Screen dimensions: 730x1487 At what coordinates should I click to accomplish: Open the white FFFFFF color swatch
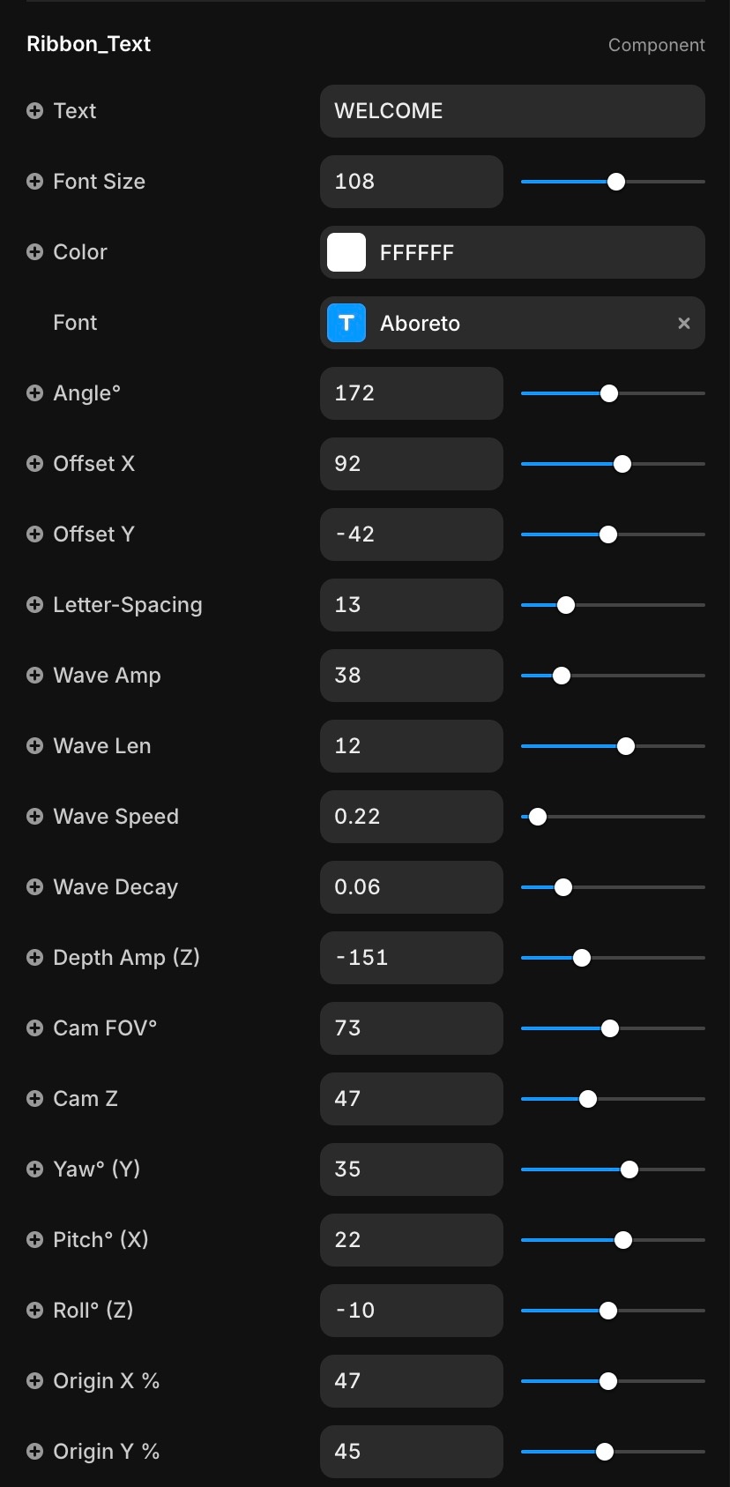pos(346,252)
